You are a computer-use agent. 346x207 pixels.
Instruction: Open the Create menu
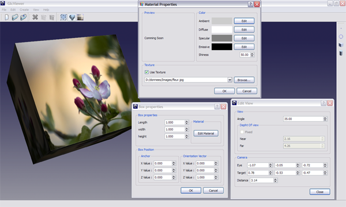point(24,10)
